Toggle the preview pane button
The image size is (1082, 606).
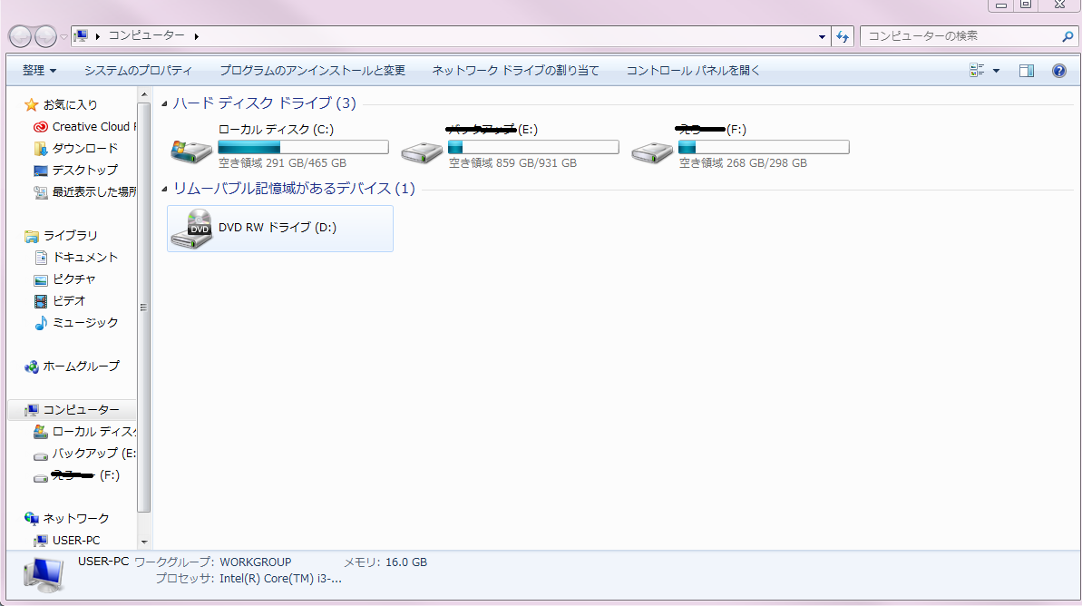1027,71
